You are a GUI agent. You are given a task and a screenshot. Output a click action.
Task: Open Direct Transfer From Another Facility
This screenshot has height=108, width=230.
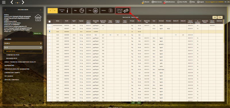(20, 62)
